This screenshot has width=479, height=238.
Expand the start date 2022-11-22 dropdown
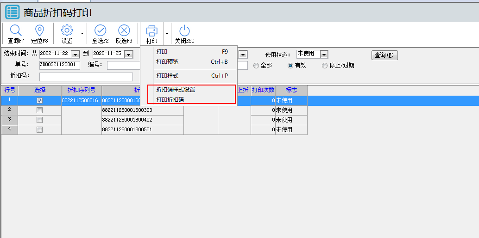pos(76,55)
